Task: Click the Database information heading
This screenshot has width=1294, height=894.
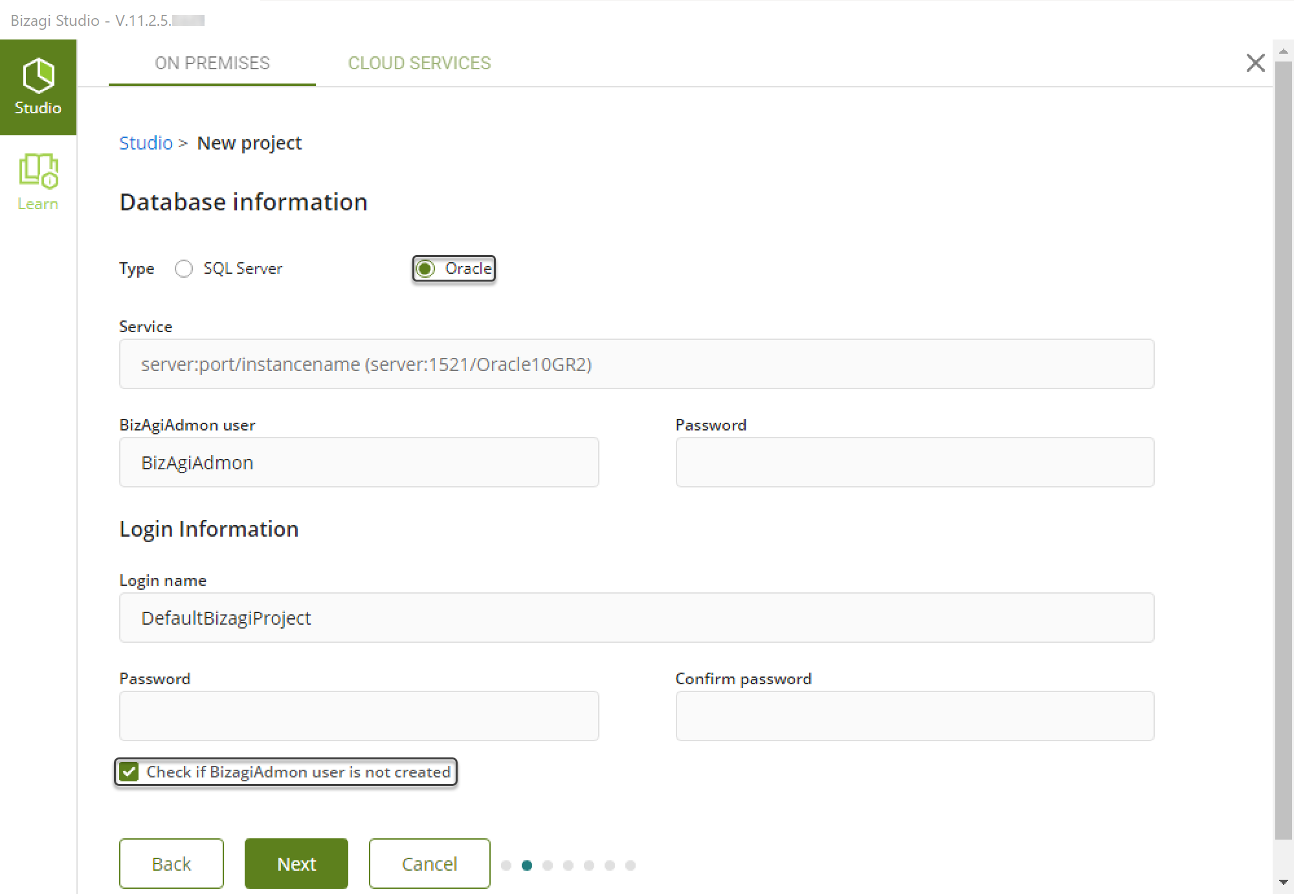Action: coord(243,202)
